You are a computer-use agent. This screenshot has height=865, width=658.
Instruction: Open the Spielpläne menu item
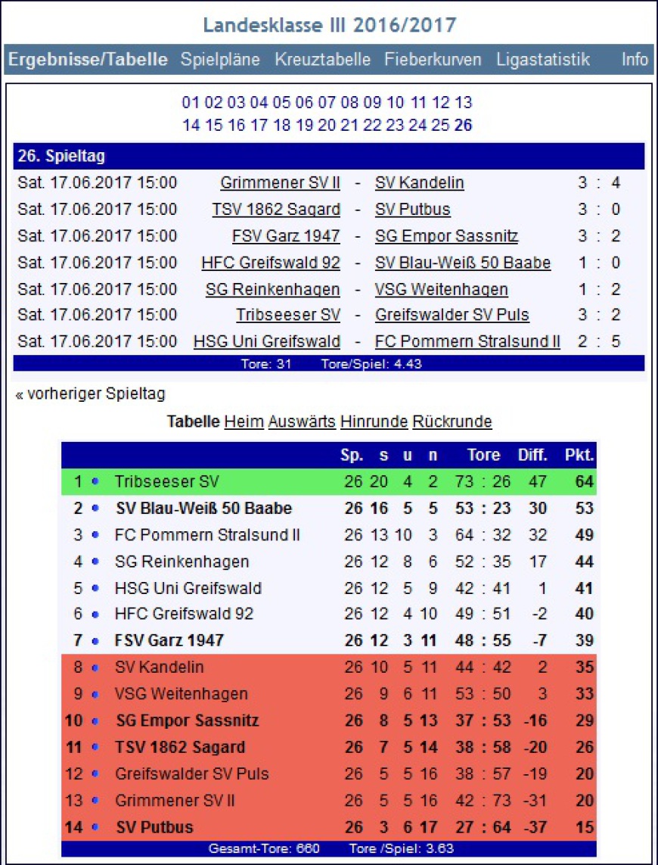coord(220,60)
